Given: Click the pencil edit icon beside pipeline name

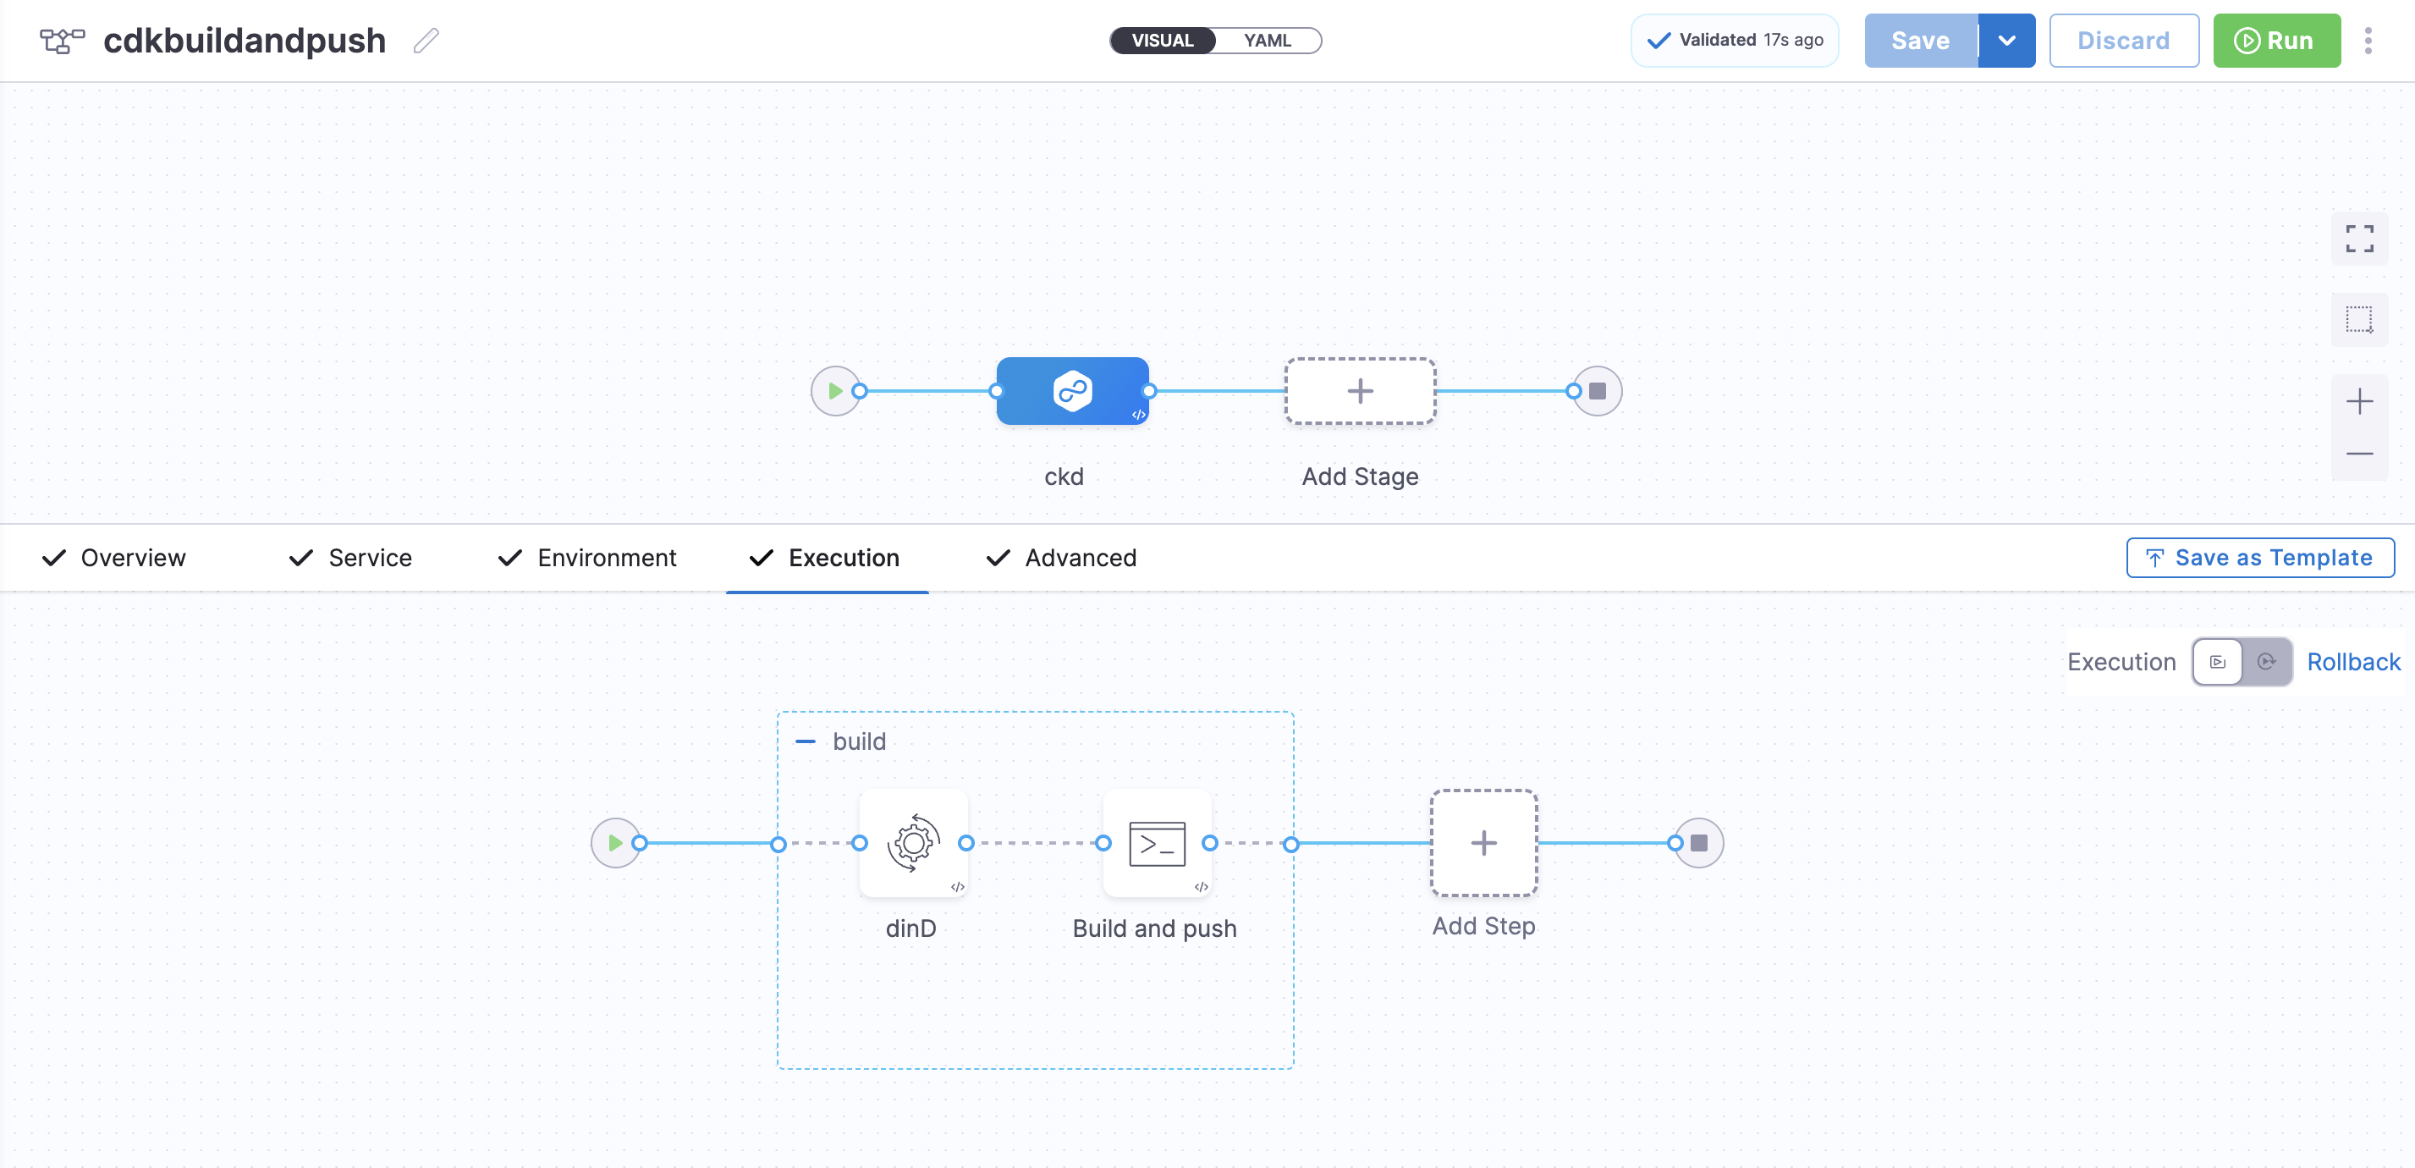Looking at the screenshot, I should tap(426, 41).
